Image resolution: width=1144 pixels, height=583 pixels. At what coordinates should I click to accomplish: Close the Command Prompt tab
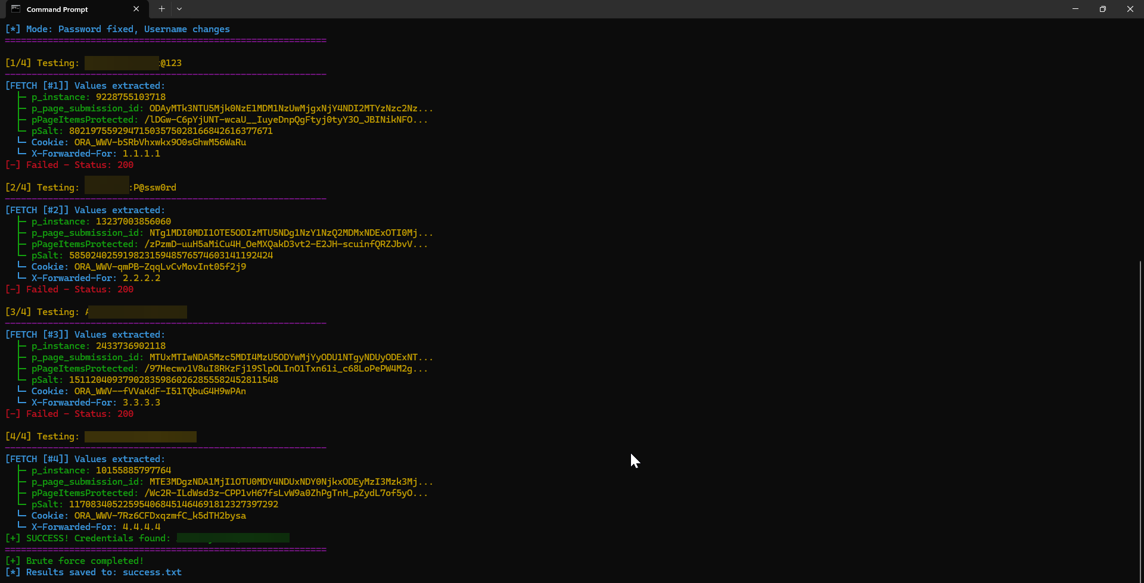coord(136,9)
